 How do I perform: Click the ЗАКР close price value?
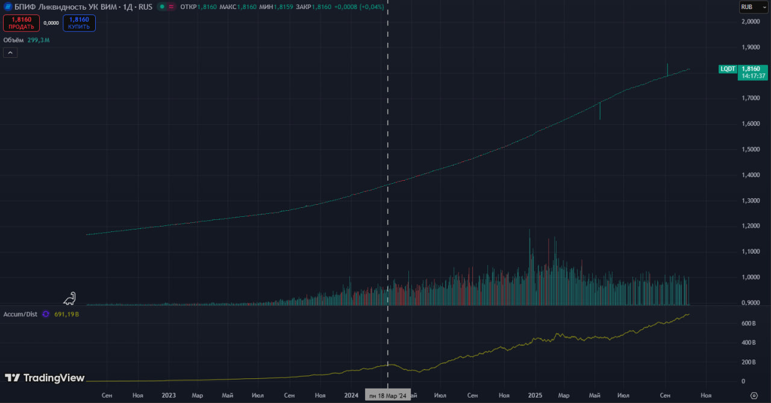321,7
